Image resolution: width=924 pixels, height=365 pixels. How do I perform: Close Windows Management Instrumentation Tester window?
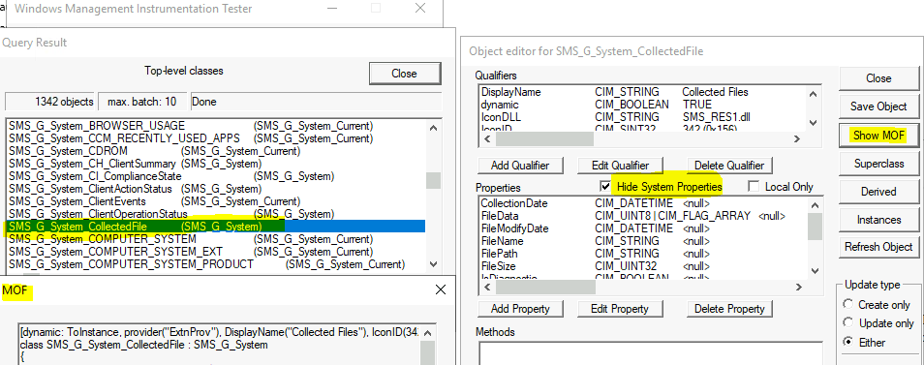[420, 9]
